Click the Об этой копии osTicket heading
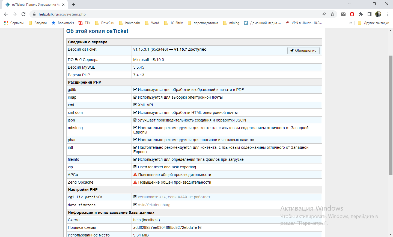393x237 pixels. [x=97, y=31]
